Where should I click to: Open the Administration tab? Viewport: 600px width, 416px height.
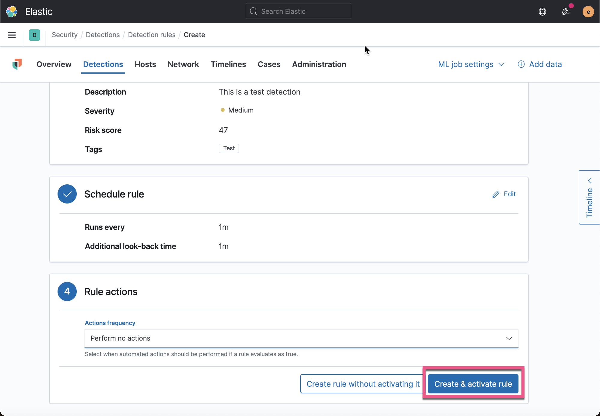click(319, 64)
